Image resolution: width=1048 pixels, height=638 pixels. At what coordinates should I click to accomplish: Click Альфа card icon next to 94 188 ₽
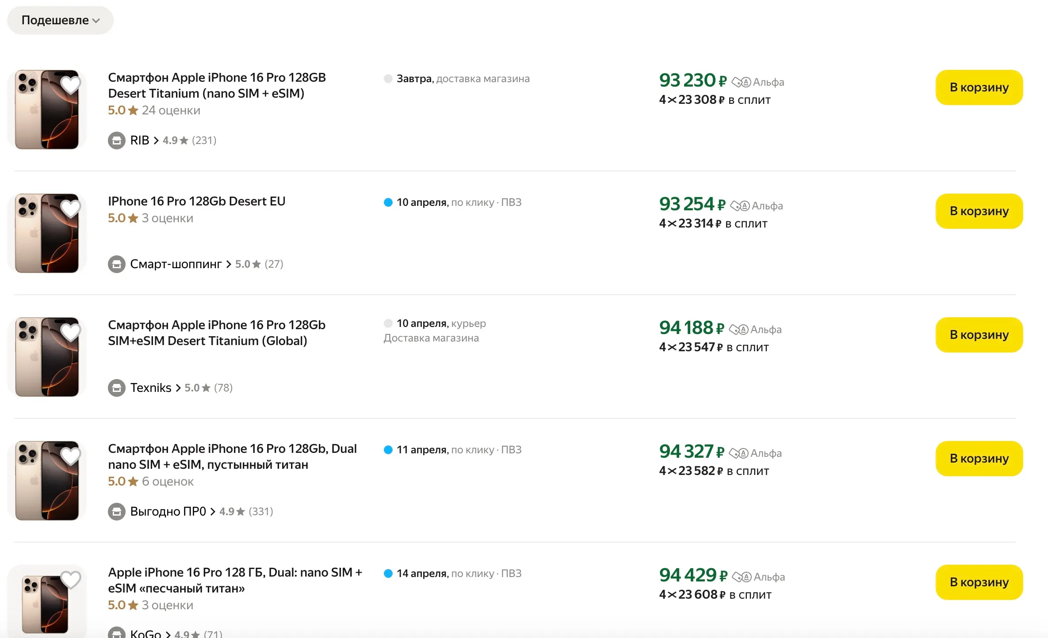738,330
